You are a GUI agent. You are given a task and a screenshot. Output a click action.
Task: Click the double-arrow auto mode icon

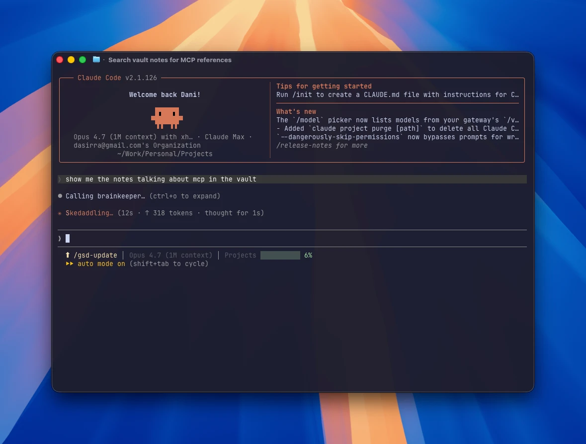pos(70,264)
